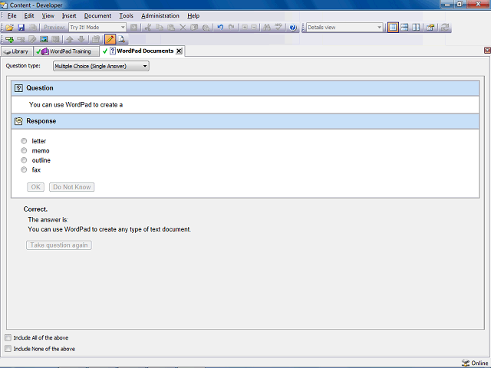Enable 'Include None of the above' checkbox

[x=8, y=349]
